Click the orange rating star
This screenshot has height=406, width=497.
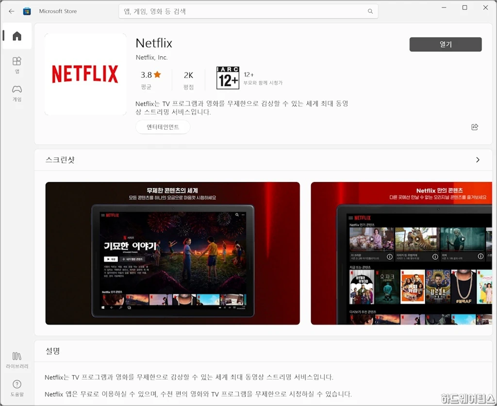coord(157,74)
